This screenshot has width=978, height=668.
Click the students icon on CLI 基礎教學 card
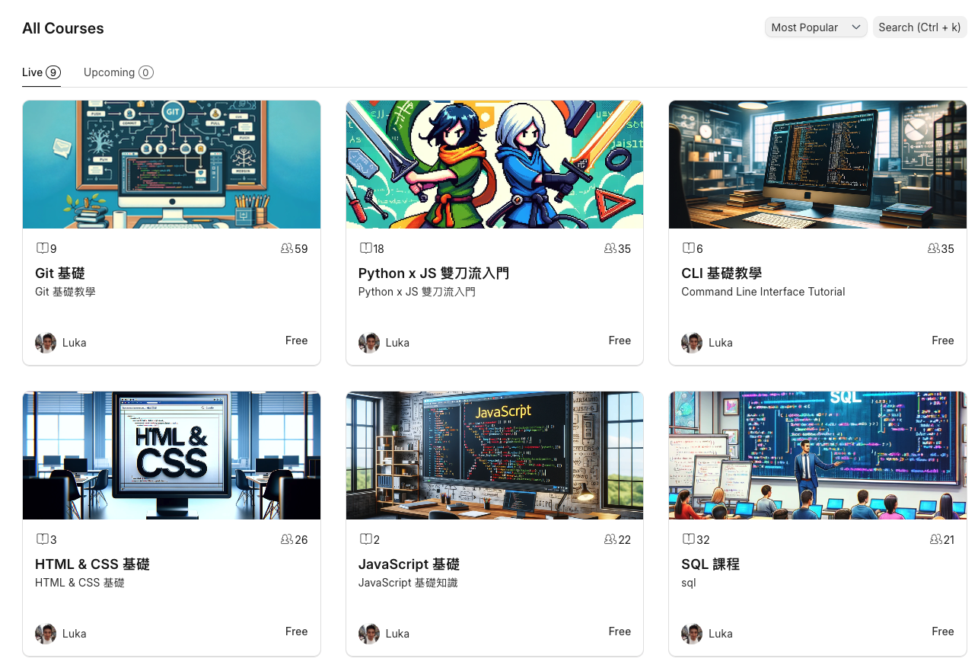click(x=932, y=248)
